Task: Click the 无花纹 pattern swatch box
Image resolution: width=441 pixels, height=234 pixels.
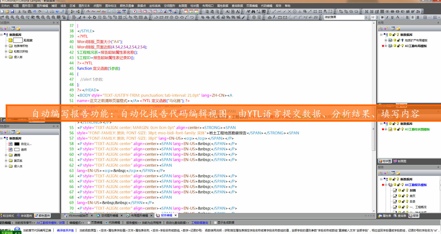Action: click(18, 40)
